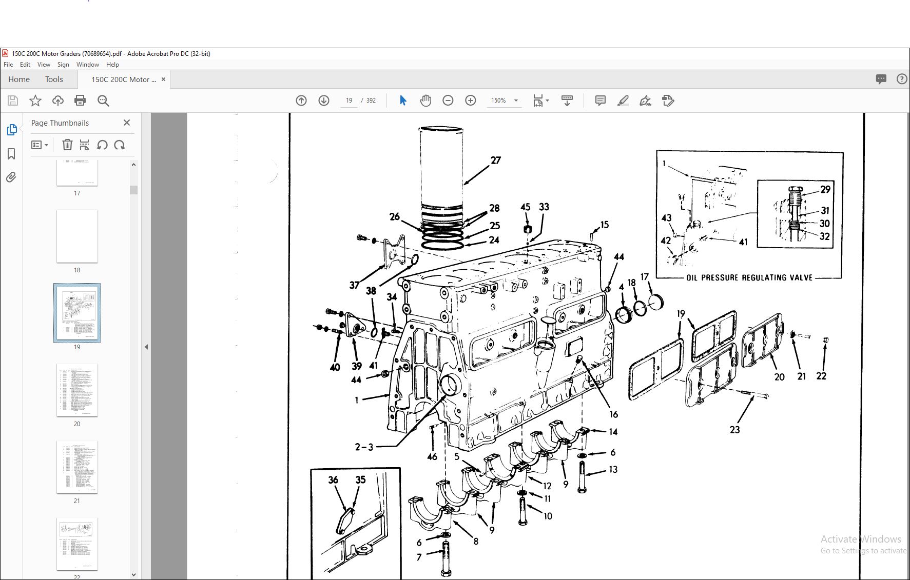
Task: Select page 17 thumbnail
Action: (x=77, y=173)
